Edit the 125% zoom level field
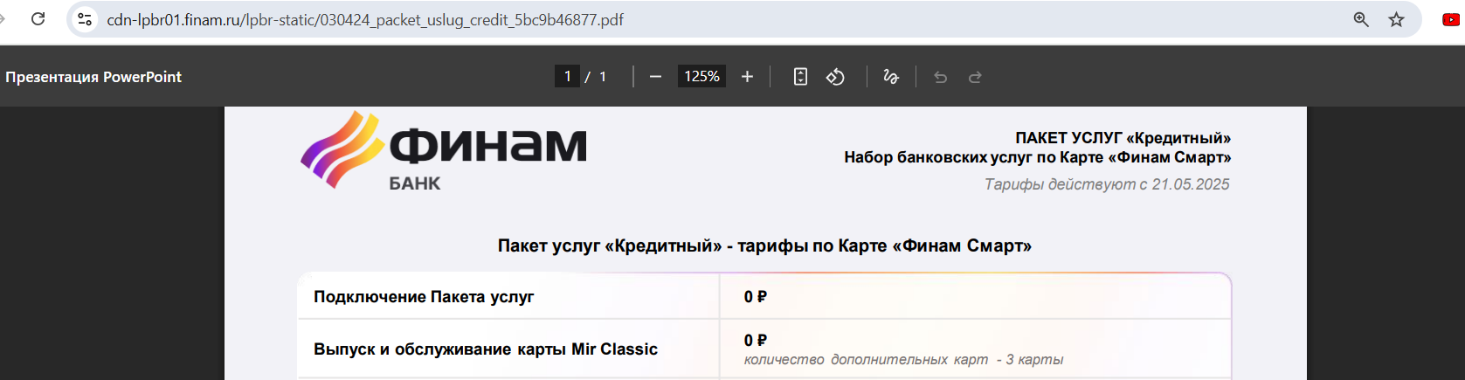 tap(701, 76)
